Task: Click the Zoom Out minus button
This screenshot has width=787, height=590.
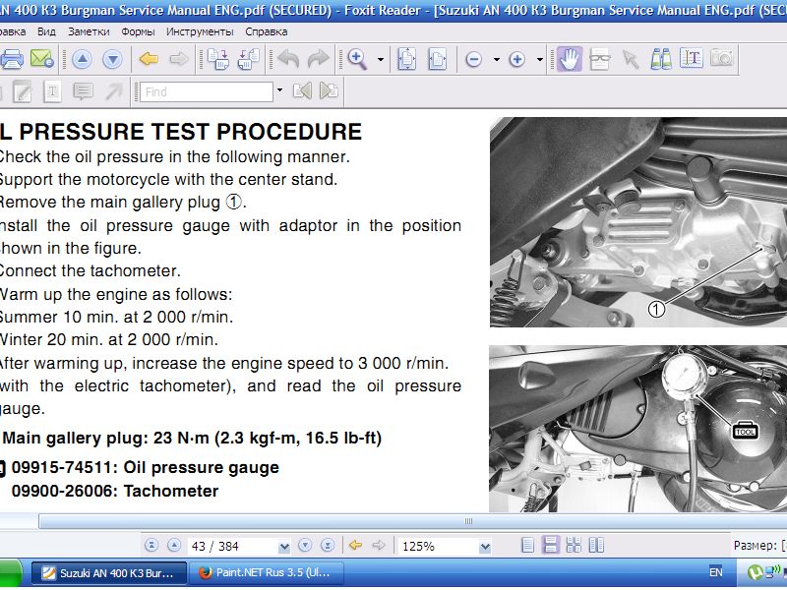Action: (473, 60)
